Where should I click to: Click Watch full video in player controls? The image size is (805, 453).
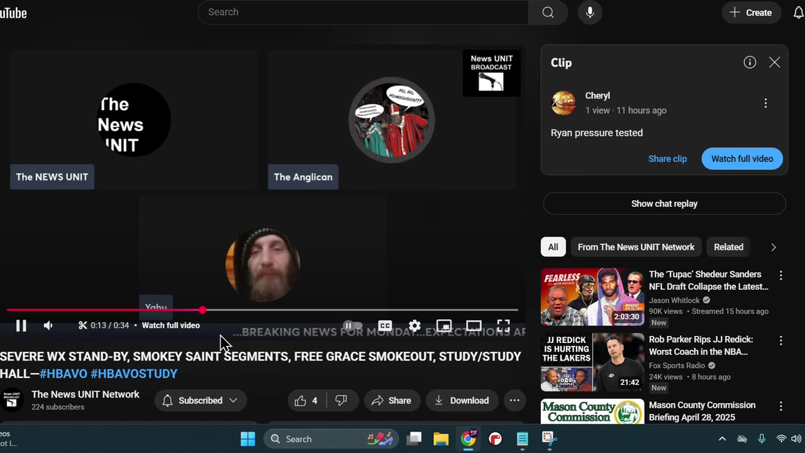click(170, 325)
